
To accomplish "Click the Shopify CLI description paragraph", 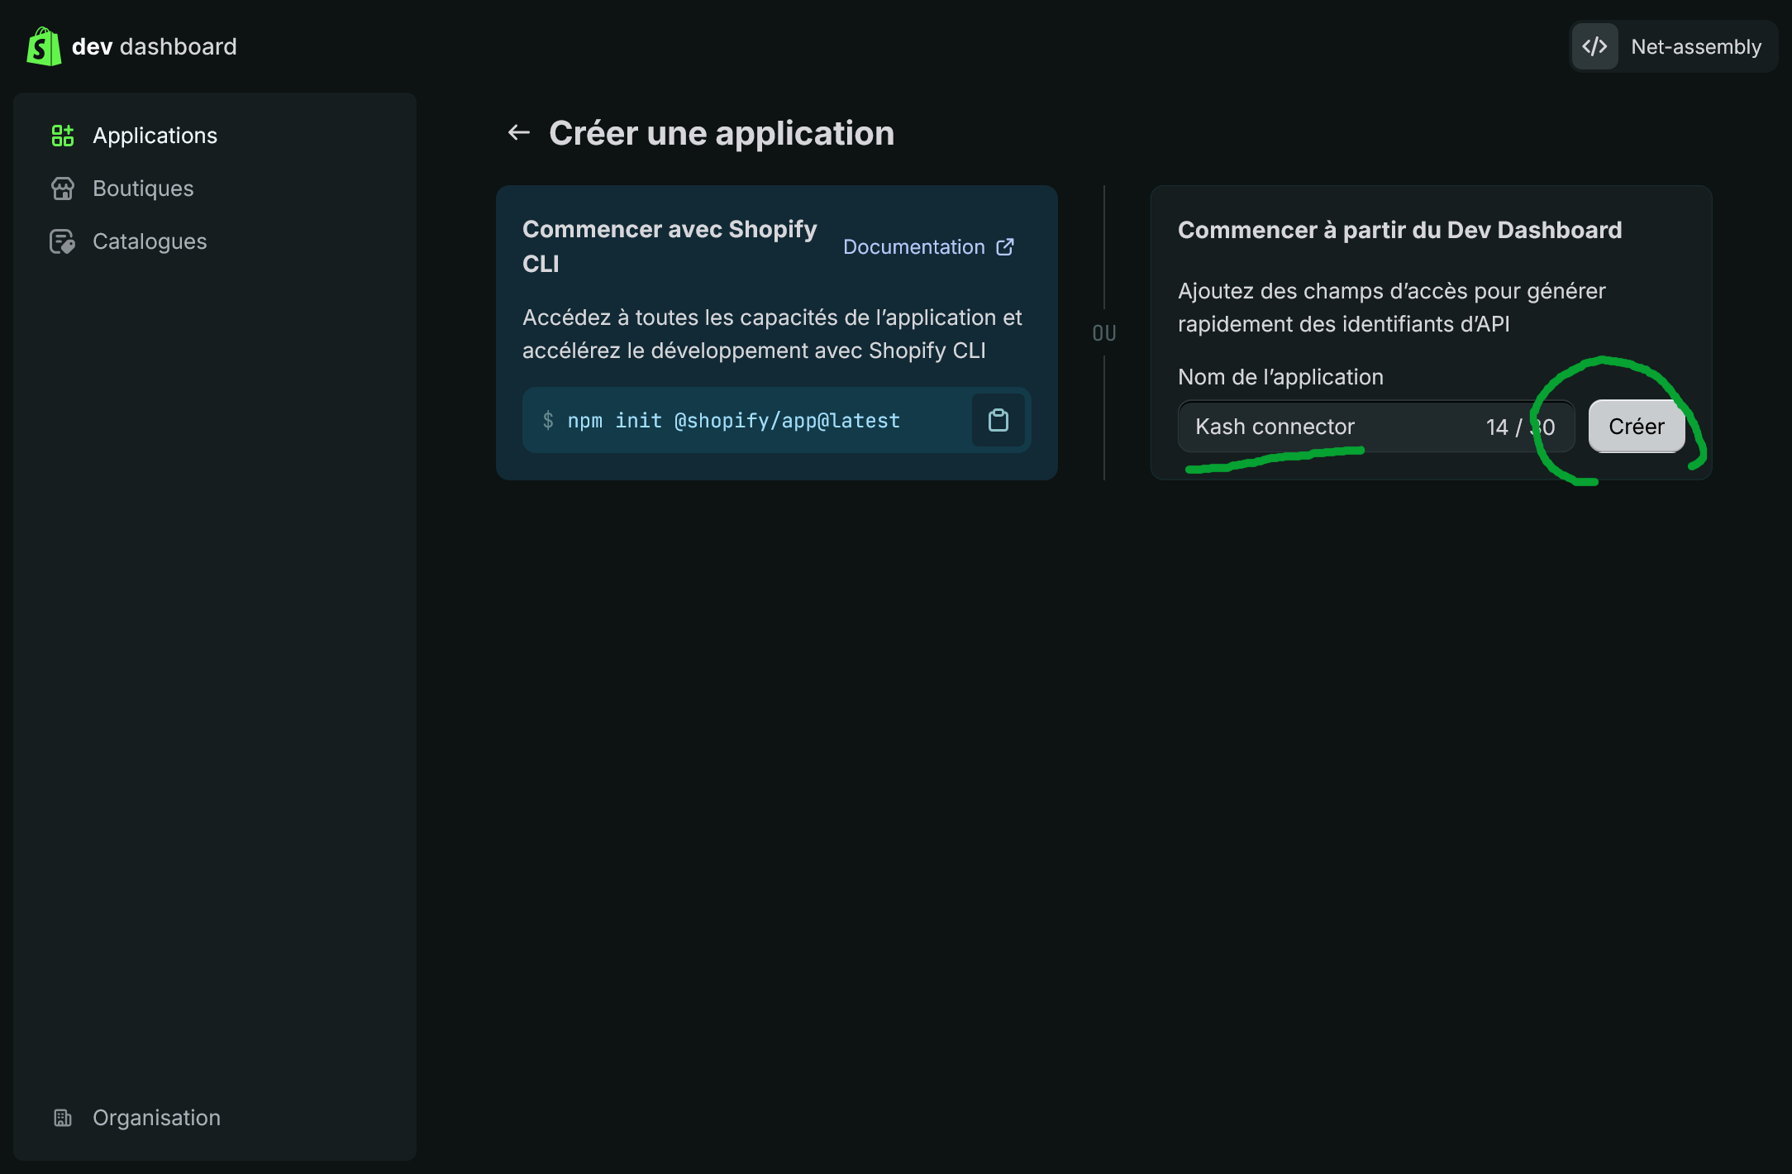I will click(772, 334).
